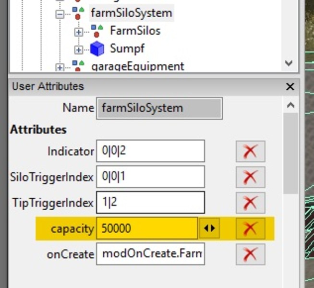Expand the garageEquipment tree node
This screenshot has width=314, height=288.
60,67
